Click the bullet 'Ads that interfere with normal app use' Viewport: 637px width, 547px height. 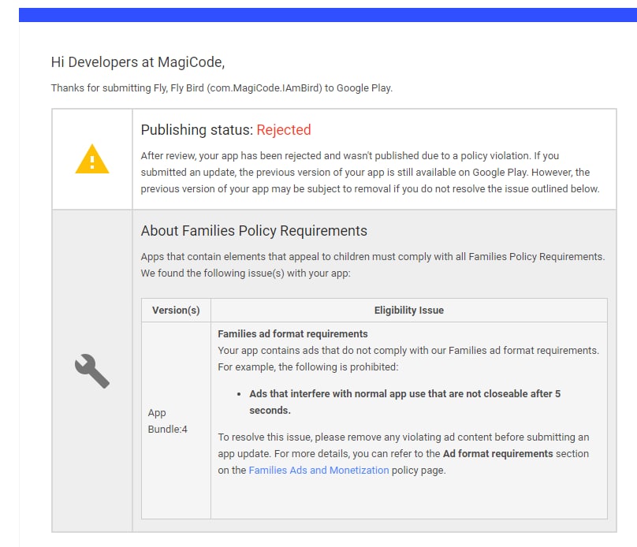point(404,402)
